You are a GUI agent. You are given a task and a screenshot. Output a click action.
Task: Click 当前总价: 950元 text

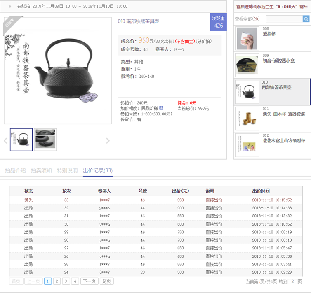tap(193, 108)
